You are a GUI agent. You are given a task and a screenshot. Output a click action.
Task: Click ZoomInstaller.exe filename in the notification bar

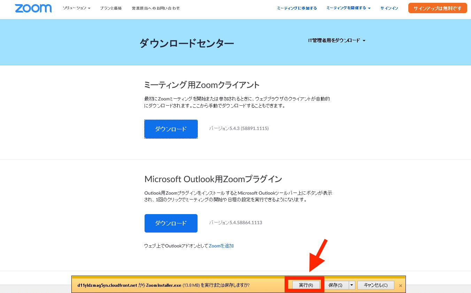point(164,285)
